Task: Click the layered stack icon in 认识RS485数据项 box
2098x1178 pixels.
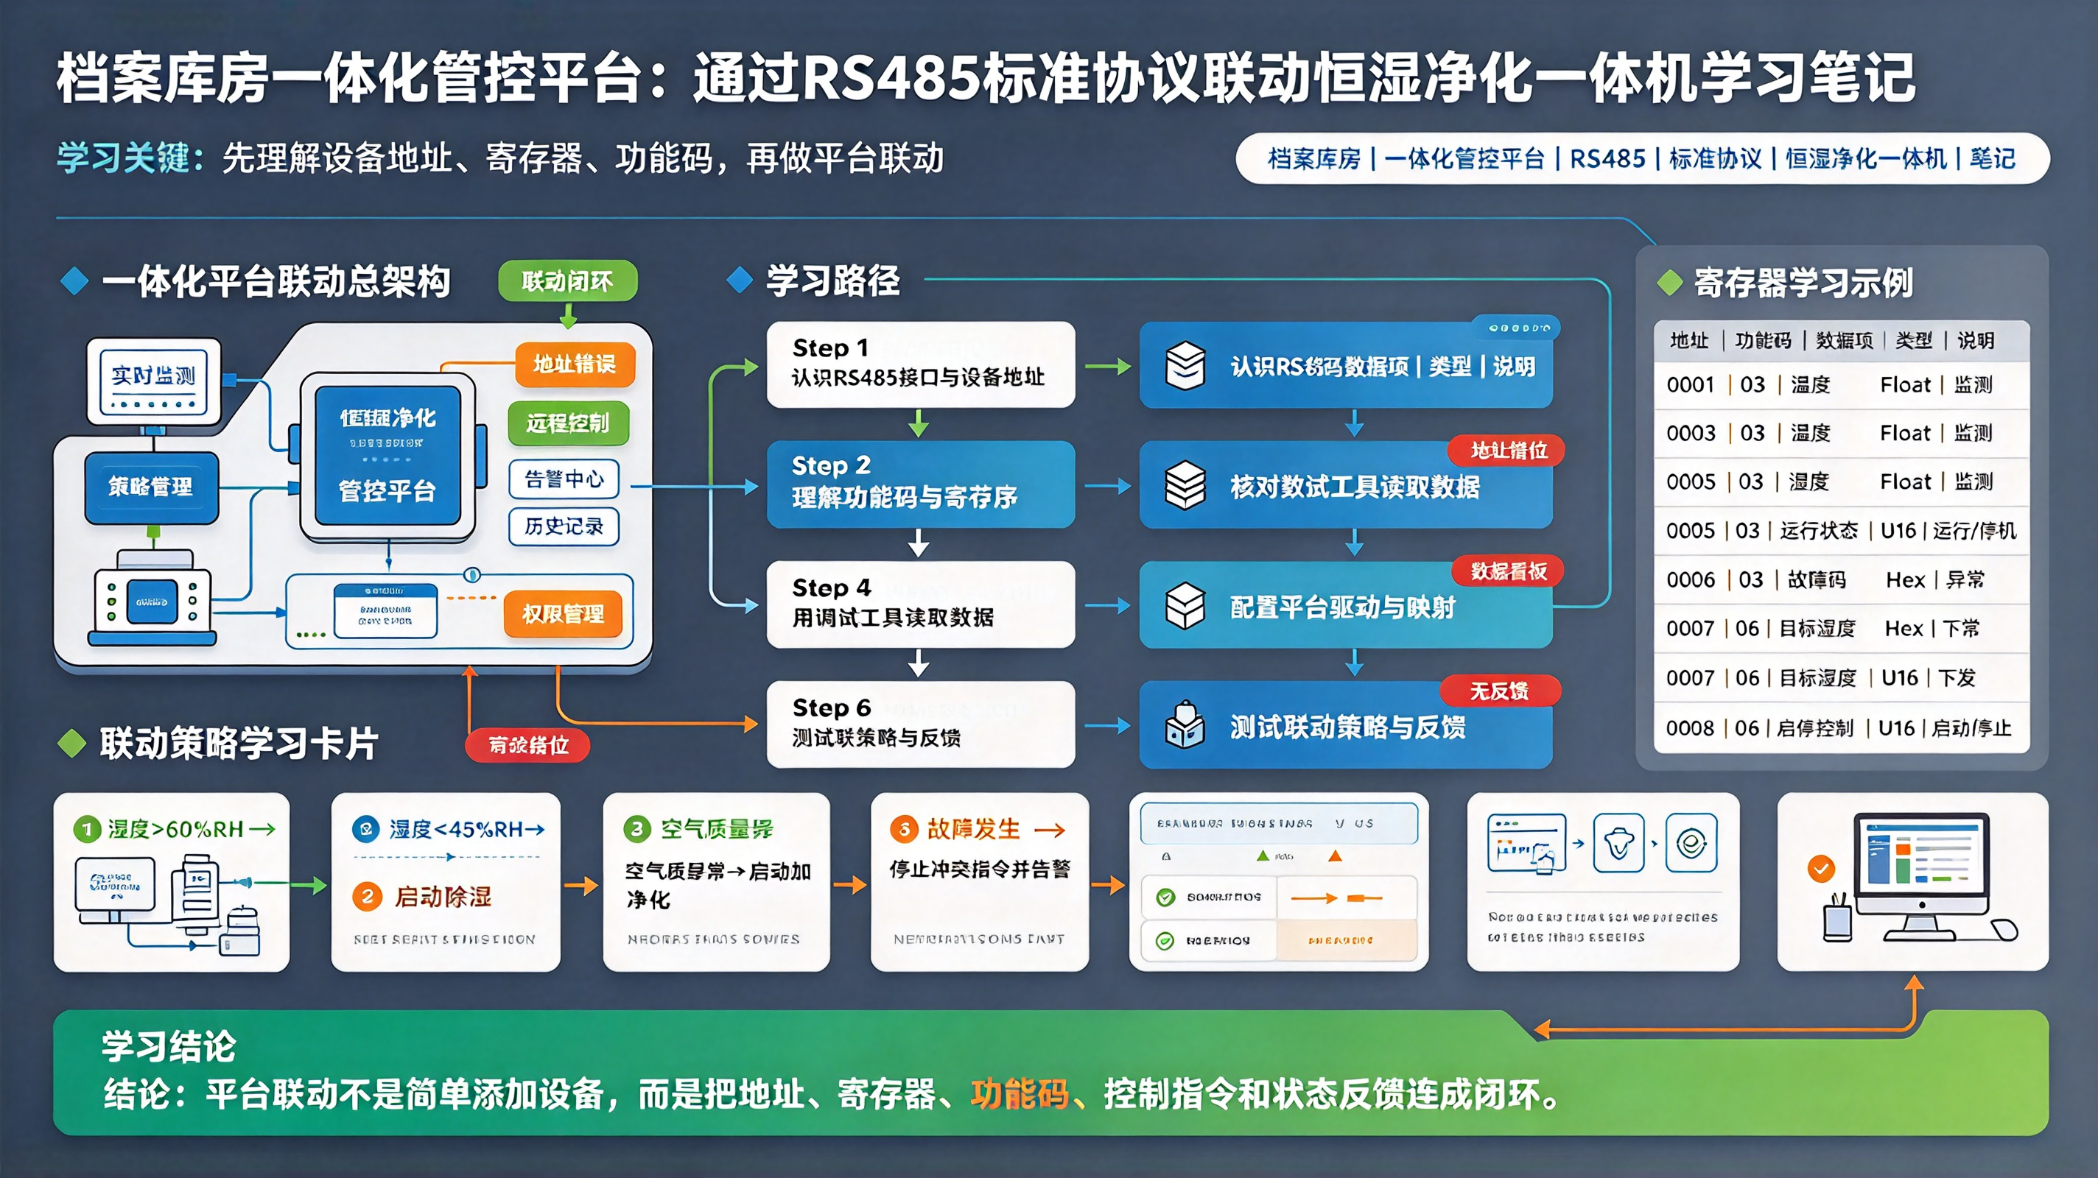Action: 1185,365
